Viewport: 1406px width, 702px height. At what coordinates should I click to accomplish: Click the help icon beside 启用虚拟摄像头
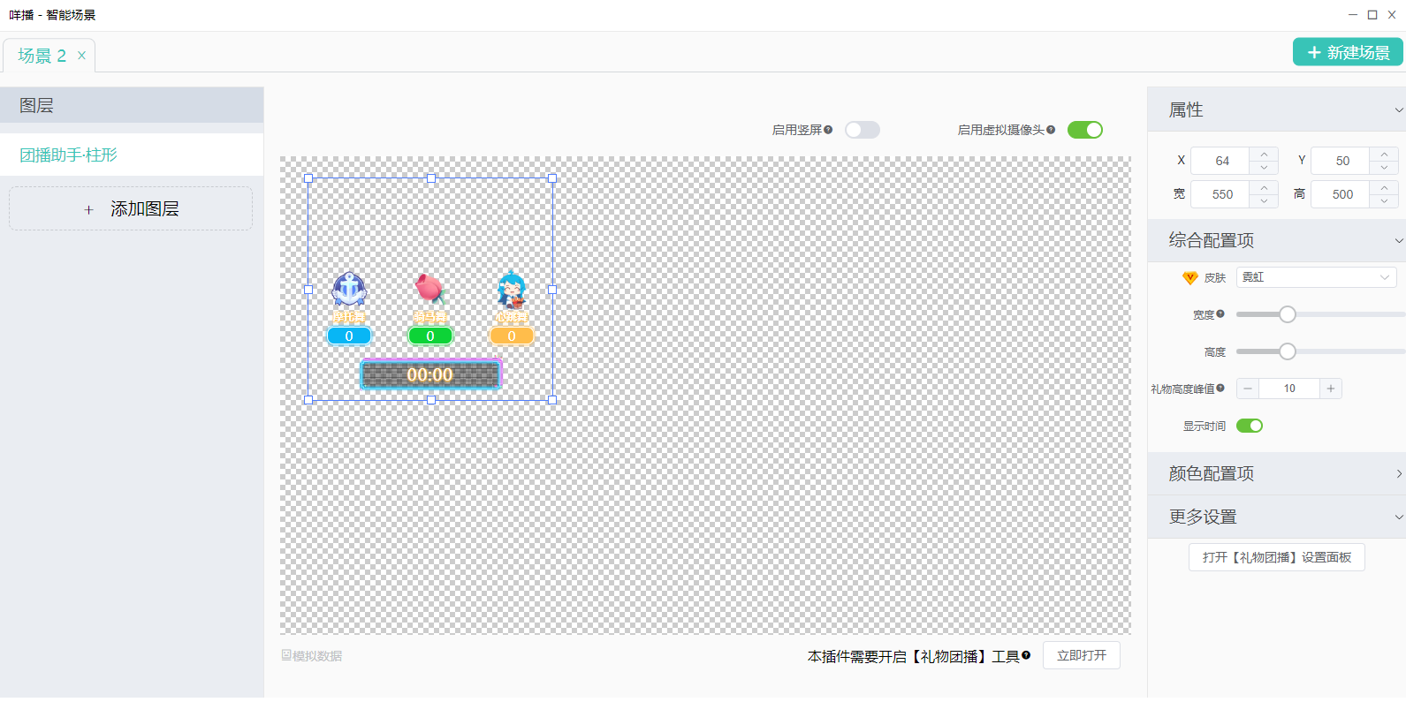tap(1051, 130)
